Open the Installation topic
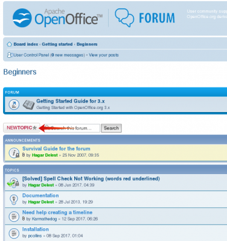This screenshot has height=241, width=227. [36, 229]
